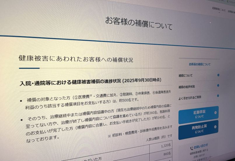Expand the chevron under the top 紅麹事案について menu
This screenshot has width=235, height=161.
tap(219, 13)
